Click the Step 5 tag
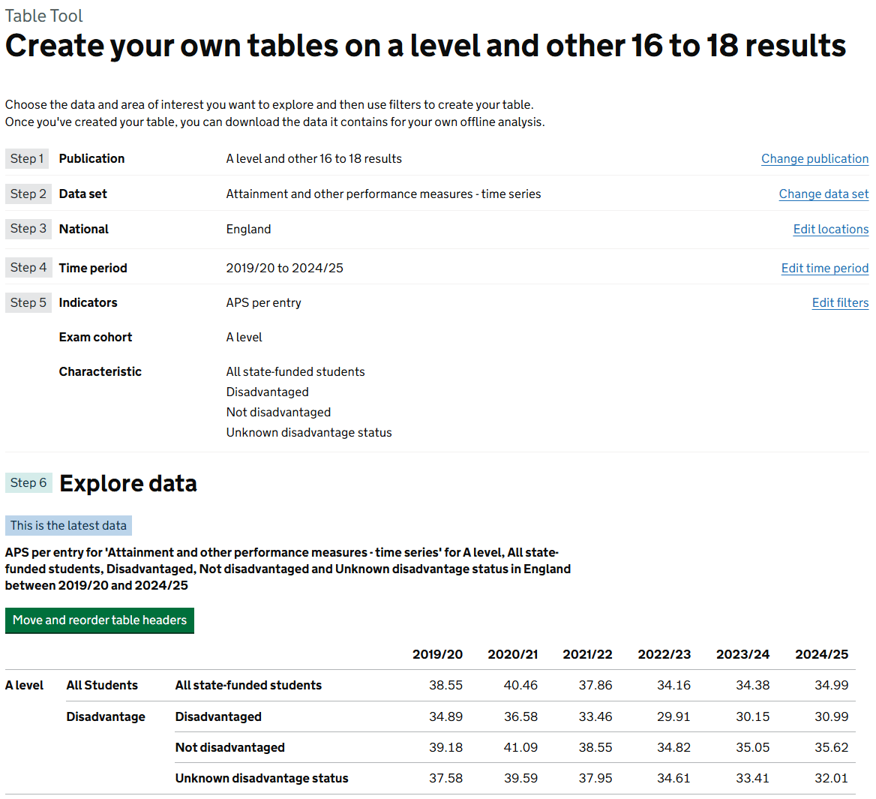Image resolution: width=876 pixels, height=799 pixels. [x=28, y=303]
